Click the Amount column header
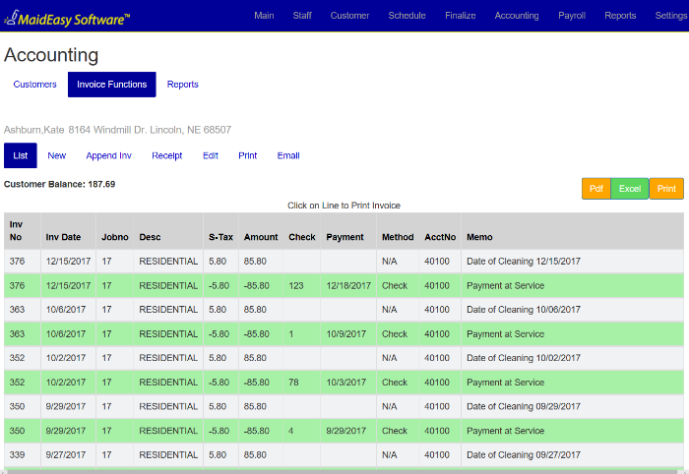Image resolution: width=689 pixels, height=474 pixels. [x=261, y=231]
